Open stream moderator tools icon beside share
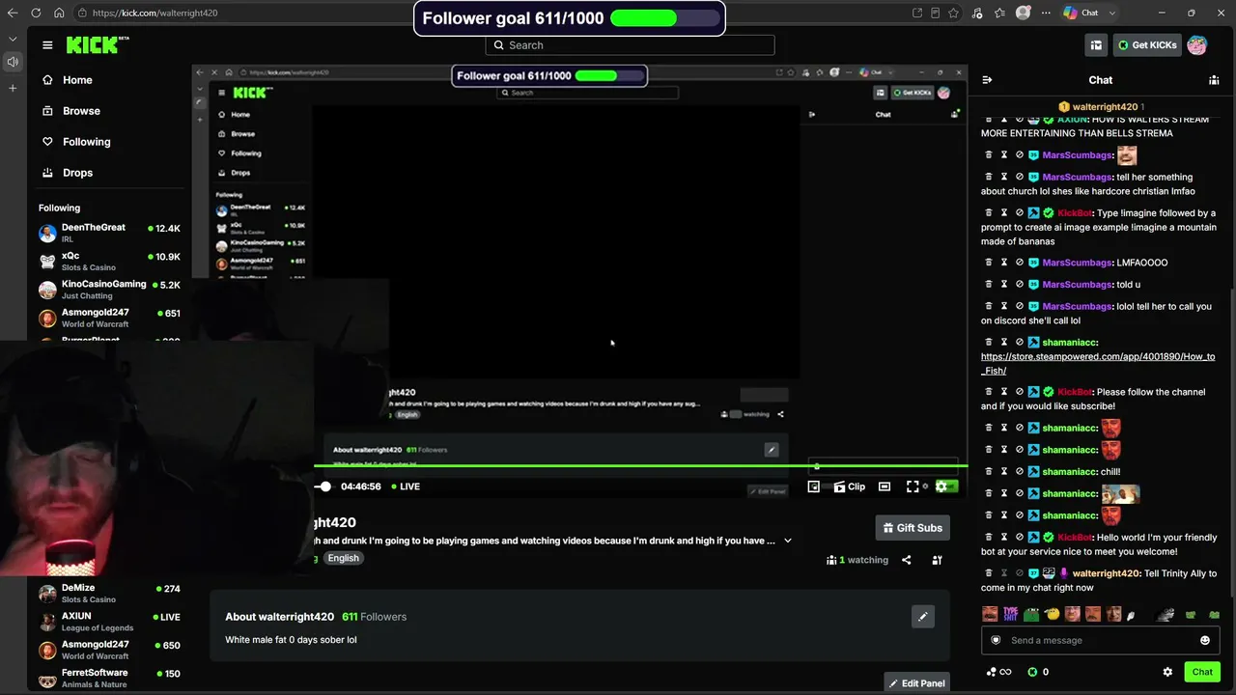Image resolution: width=1236 pixels, height=695 pixels. [x=937, y=560]
